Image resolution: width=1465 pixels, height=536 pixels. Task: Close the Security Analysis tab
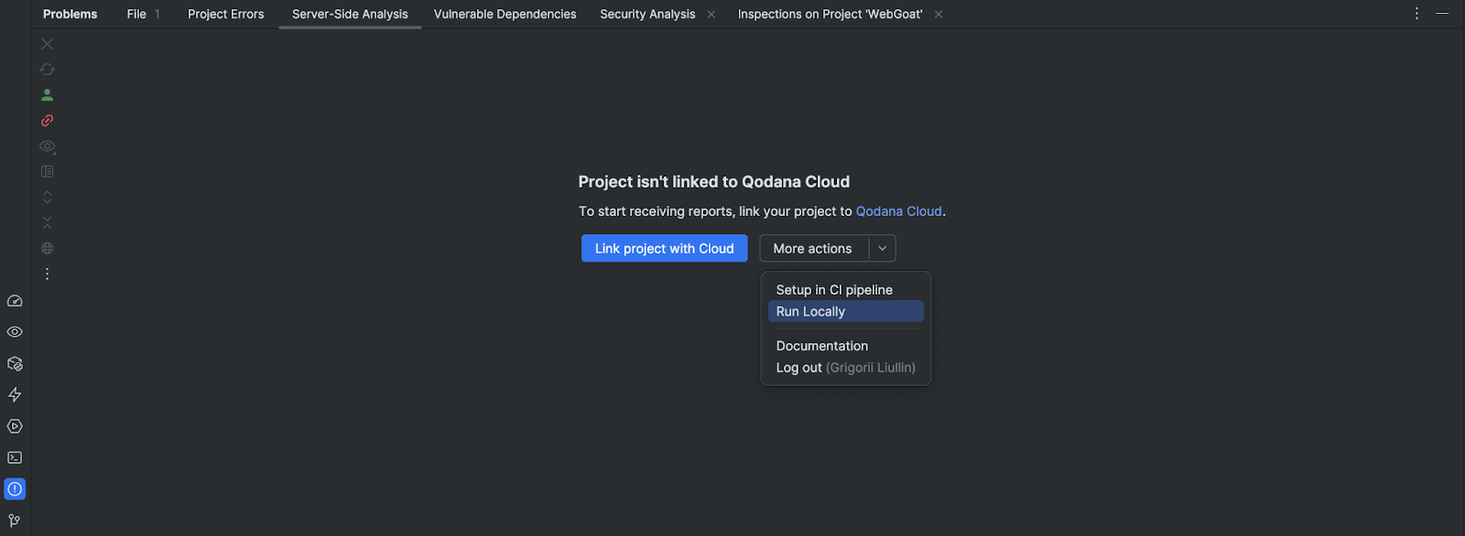[x=711, y=15]
